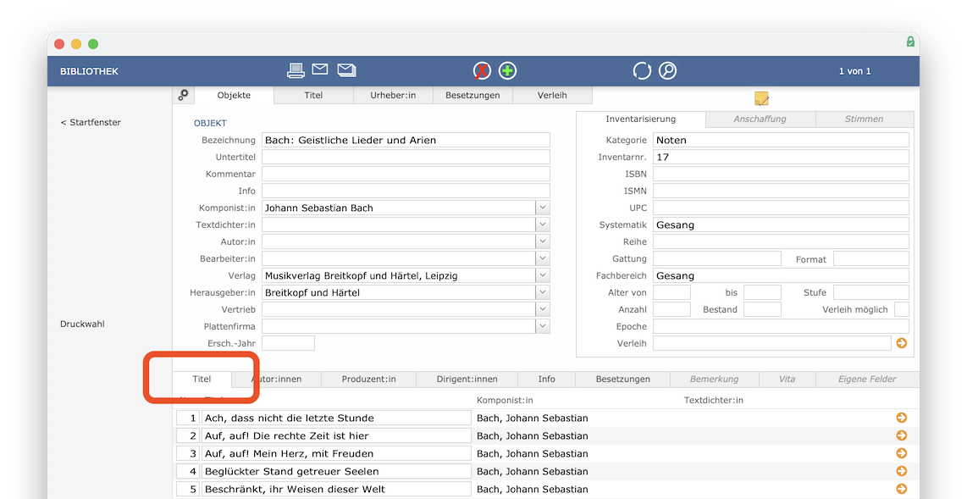Expand the Textdichter:in dropdown
This screenshot has width=967, height=499.
pos(543,225)
